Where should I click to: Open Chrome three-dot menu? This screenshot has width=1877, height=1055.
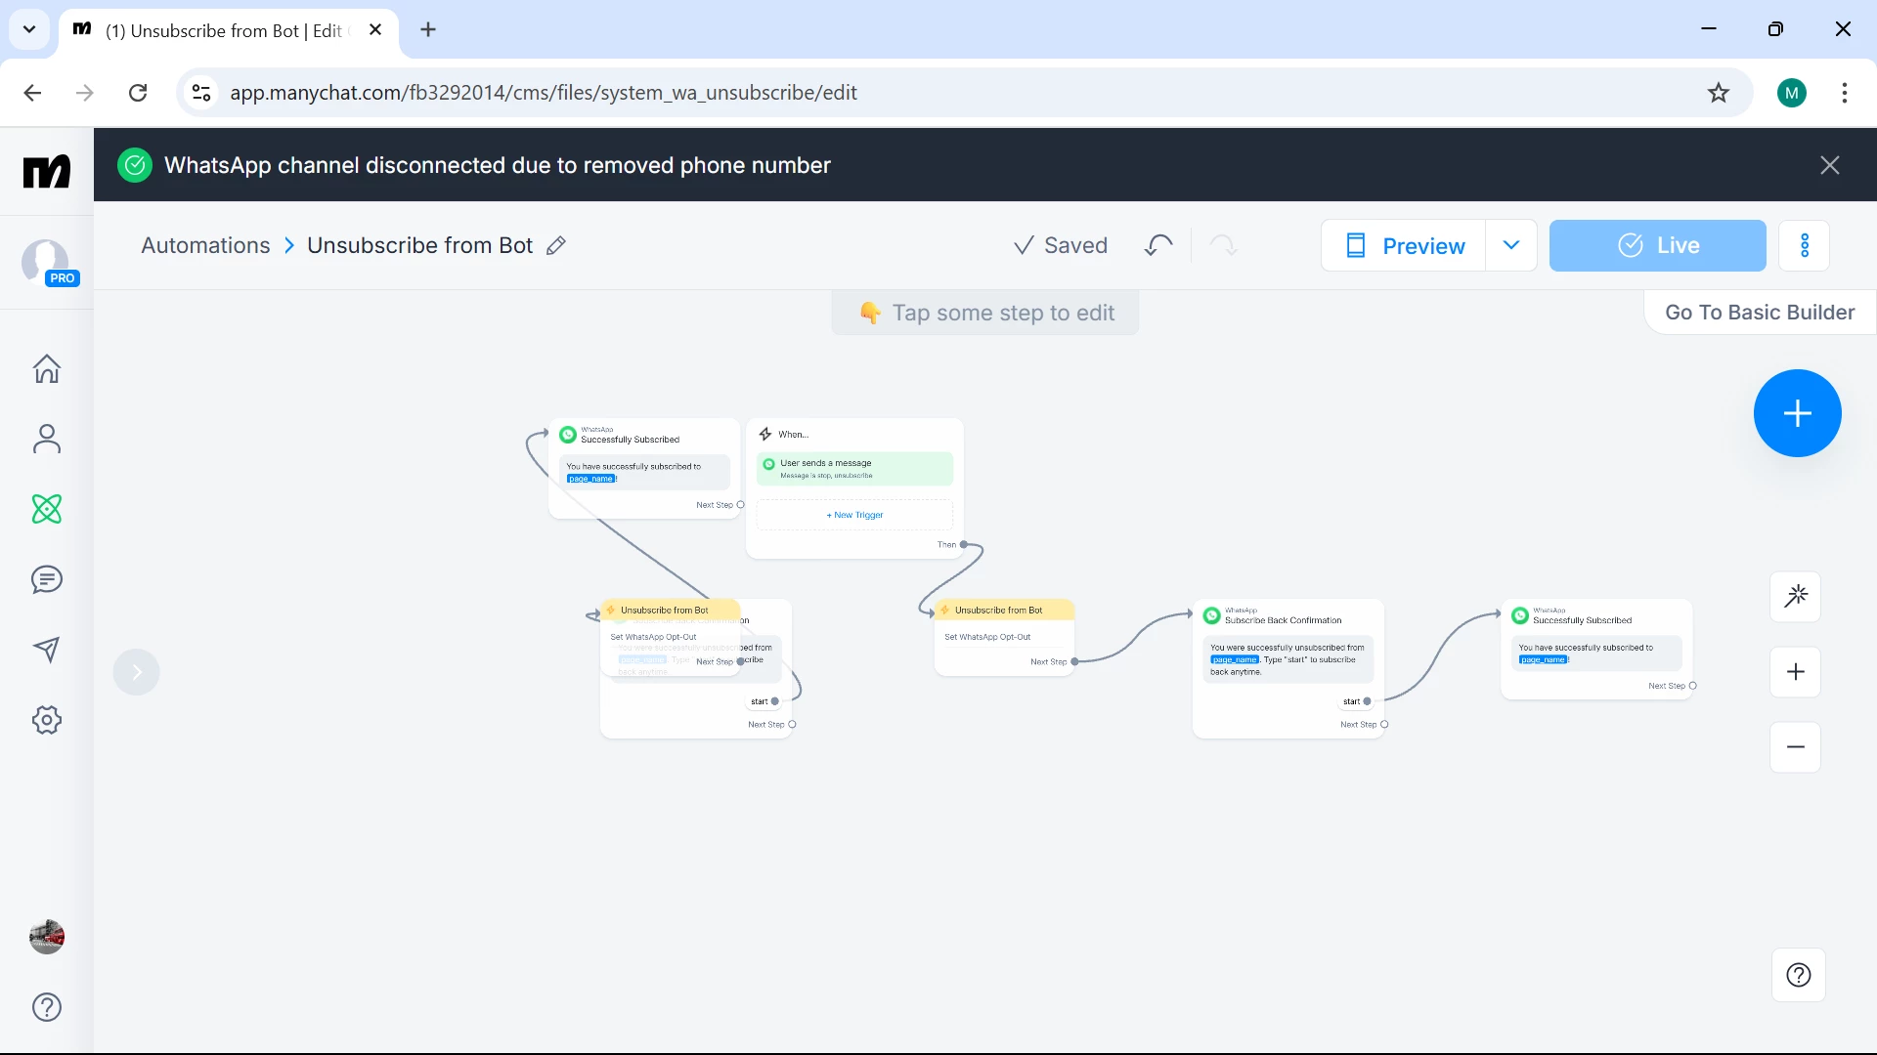pos(1845,93)
